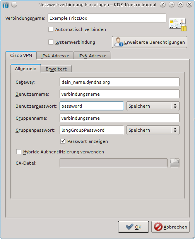The width and height of the screenshot is (195, 239).
Task: Close the Netzwerkverbindung dialog
Action: click(189, 5)
